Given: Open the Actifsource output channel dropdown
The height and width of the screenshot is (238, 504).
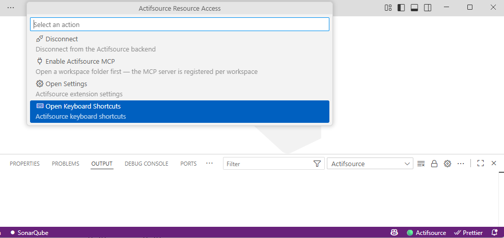Looking at the screenshot, I should point(370,164).
